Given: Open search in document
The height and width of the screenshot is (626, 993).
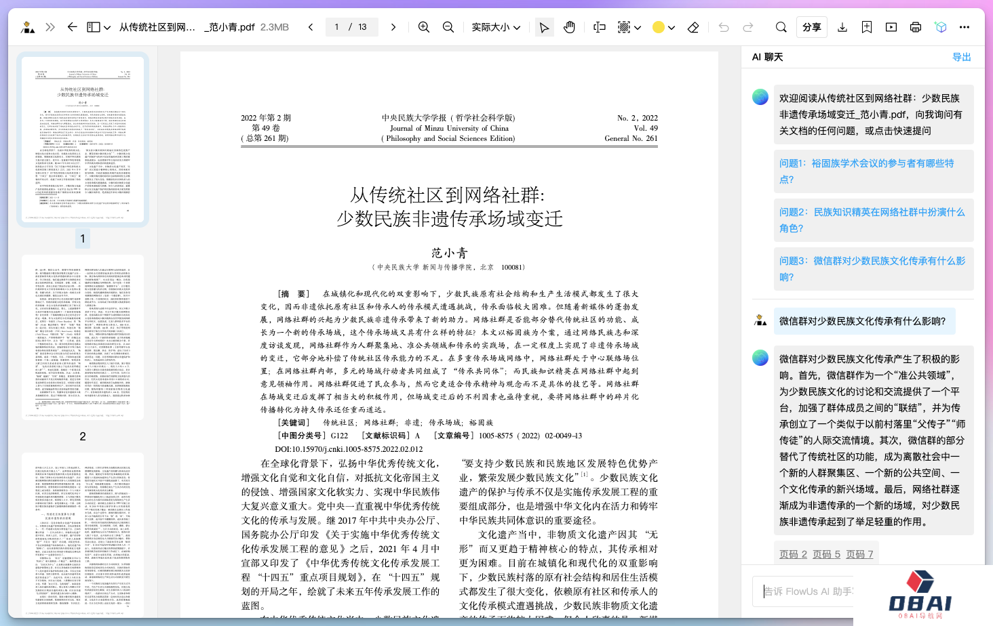Looking at the screenshot, I should tap(781, 27).
